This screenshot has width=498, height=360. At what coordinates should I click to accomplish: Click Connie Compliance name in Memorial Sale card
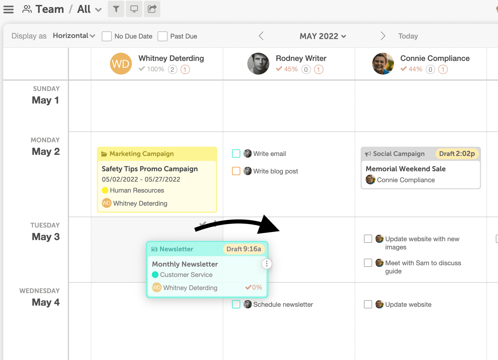point(406,180)
